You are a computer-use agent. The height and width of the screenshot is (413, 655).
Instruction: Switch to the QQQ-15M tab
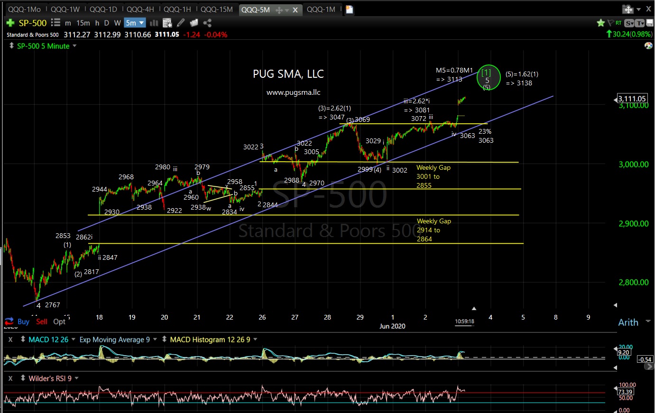(x=217, y=9)
